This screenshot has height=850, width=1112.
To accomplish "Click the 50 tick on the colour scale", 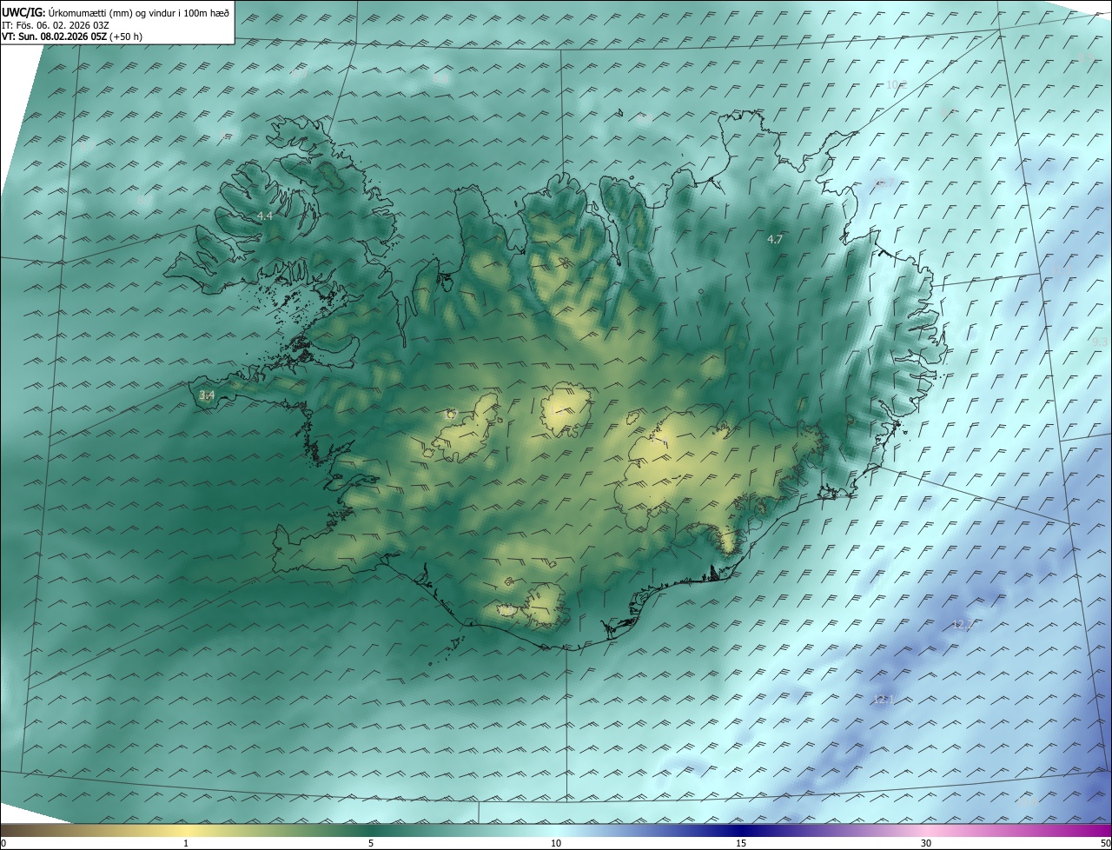I will coord(1105,843).
